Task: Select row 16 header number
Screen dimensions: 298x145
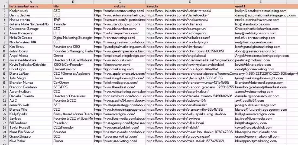Action: (x=4, y=74)
